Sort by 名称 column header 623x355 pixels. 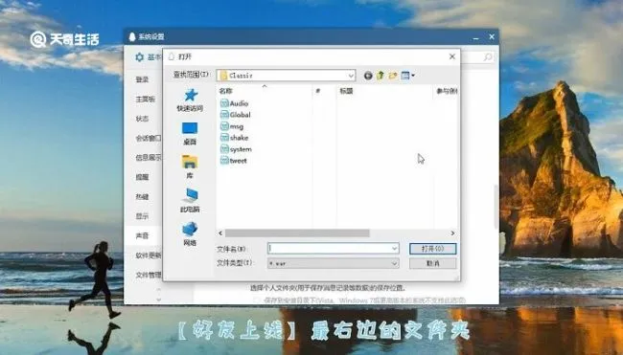225,91
